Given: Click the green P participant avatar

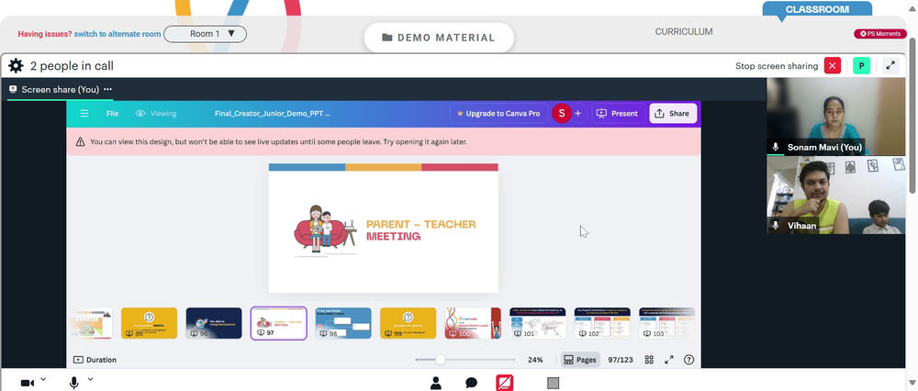Looking at the screenshot, I should point(861,65).
